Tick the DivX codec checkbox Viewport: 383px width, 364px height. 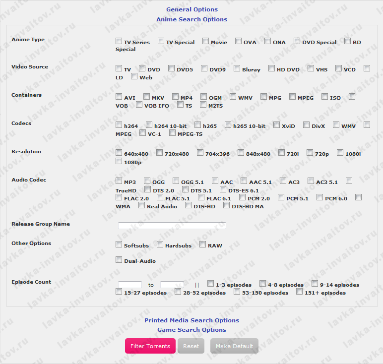[x=306, y=125]
